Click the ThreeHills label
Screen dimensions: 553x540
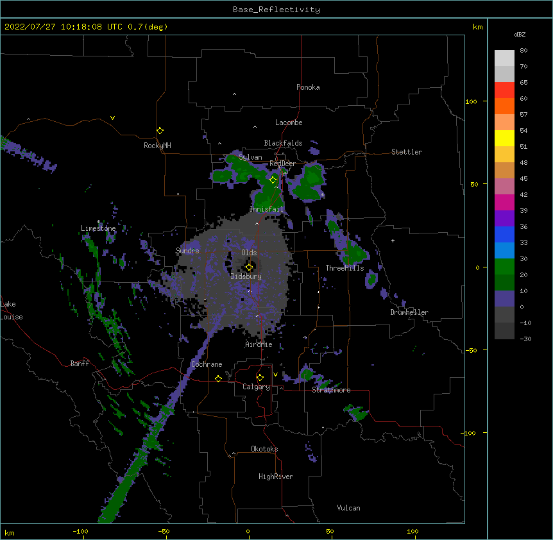point(345,268)
